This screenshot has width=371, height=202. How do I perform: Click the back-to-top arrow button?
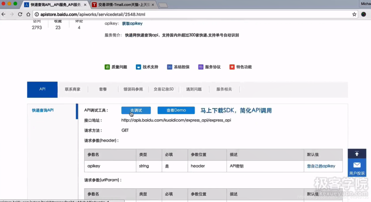tap(357, 154)
